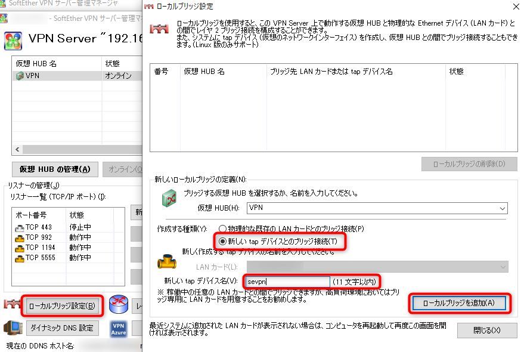The height and width of the screenshot is (352, 524).
Task: Click the VPN hub row icon
Action: (x=20, y=76)
